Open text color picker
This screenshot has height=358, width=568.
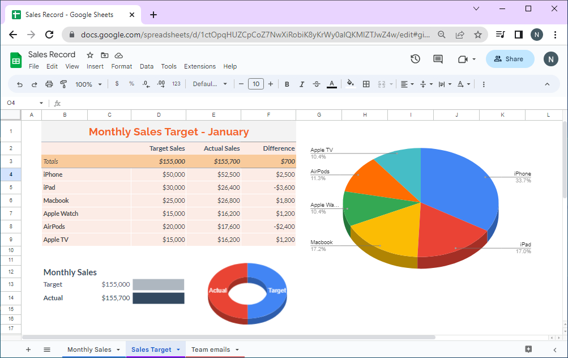click(331, 84)
